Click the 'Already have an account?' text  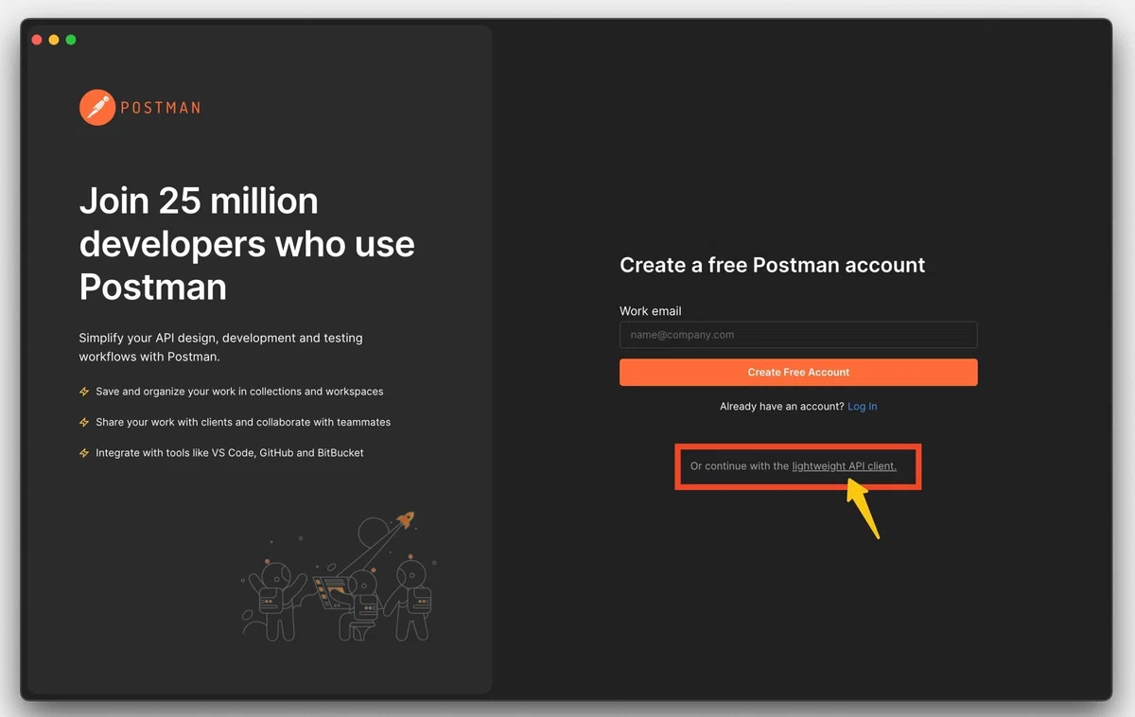tap(782, 407)
